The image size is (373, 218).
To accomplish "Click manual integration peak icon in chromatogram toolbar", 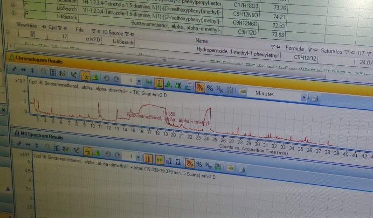I will click(x=168, y=84).
